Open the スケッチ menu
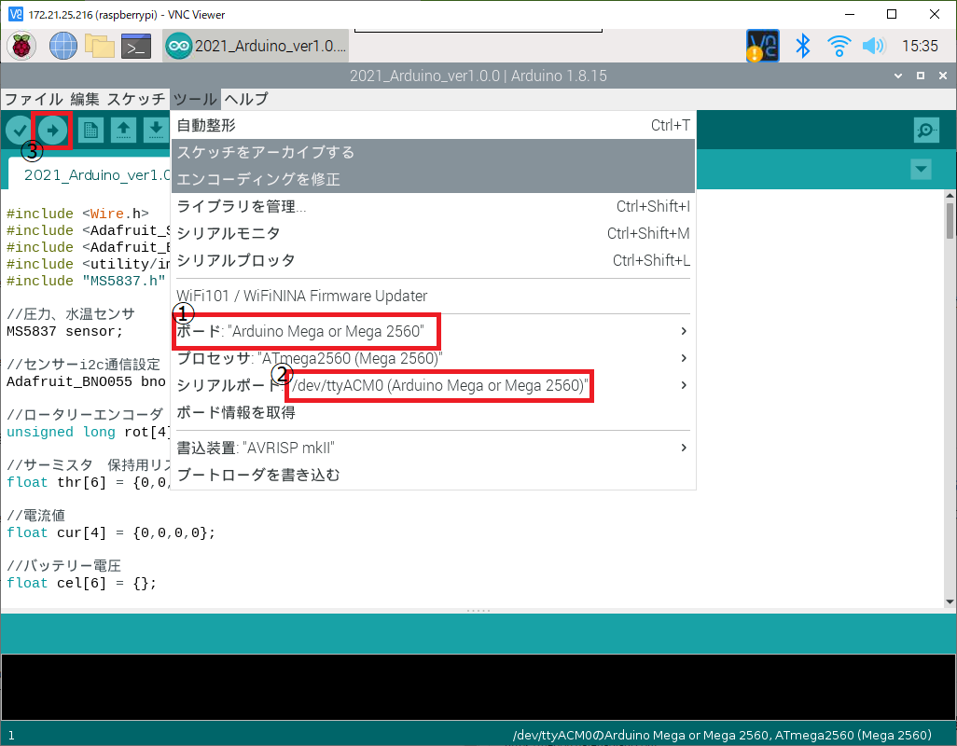The image size is (957, 746). 136,99
